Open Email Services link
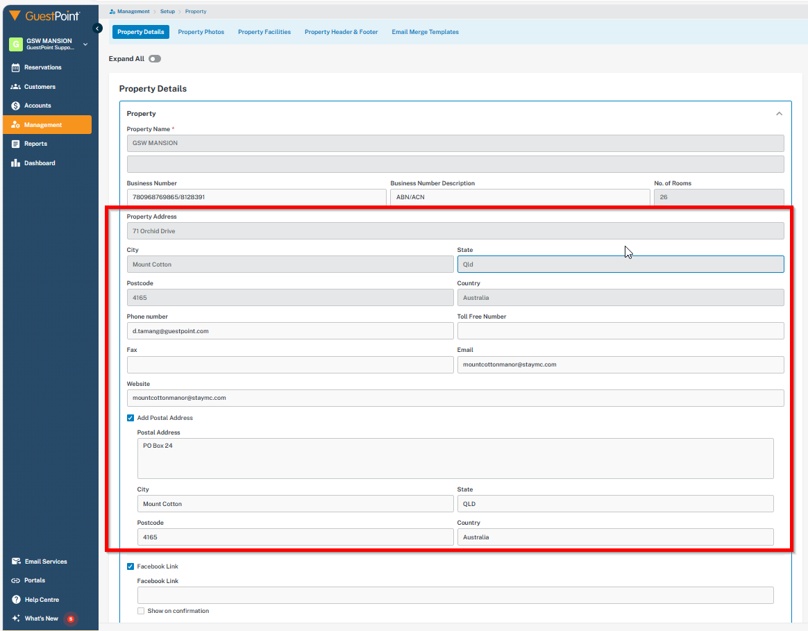The image size is (808, 631). click(46, 562)
